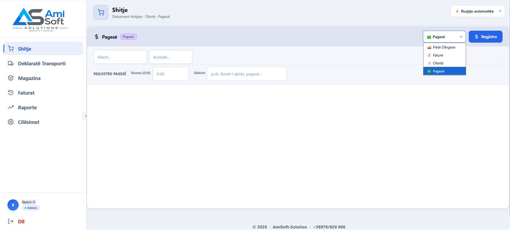Choose the highlighted Pagesë option in list
Image resolution: width=510 pixels, height=230 pixels.
click(x=444, y=71)
